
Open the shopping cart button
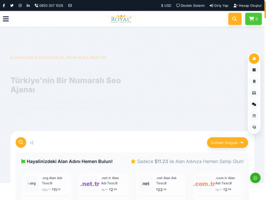[253, 19]
